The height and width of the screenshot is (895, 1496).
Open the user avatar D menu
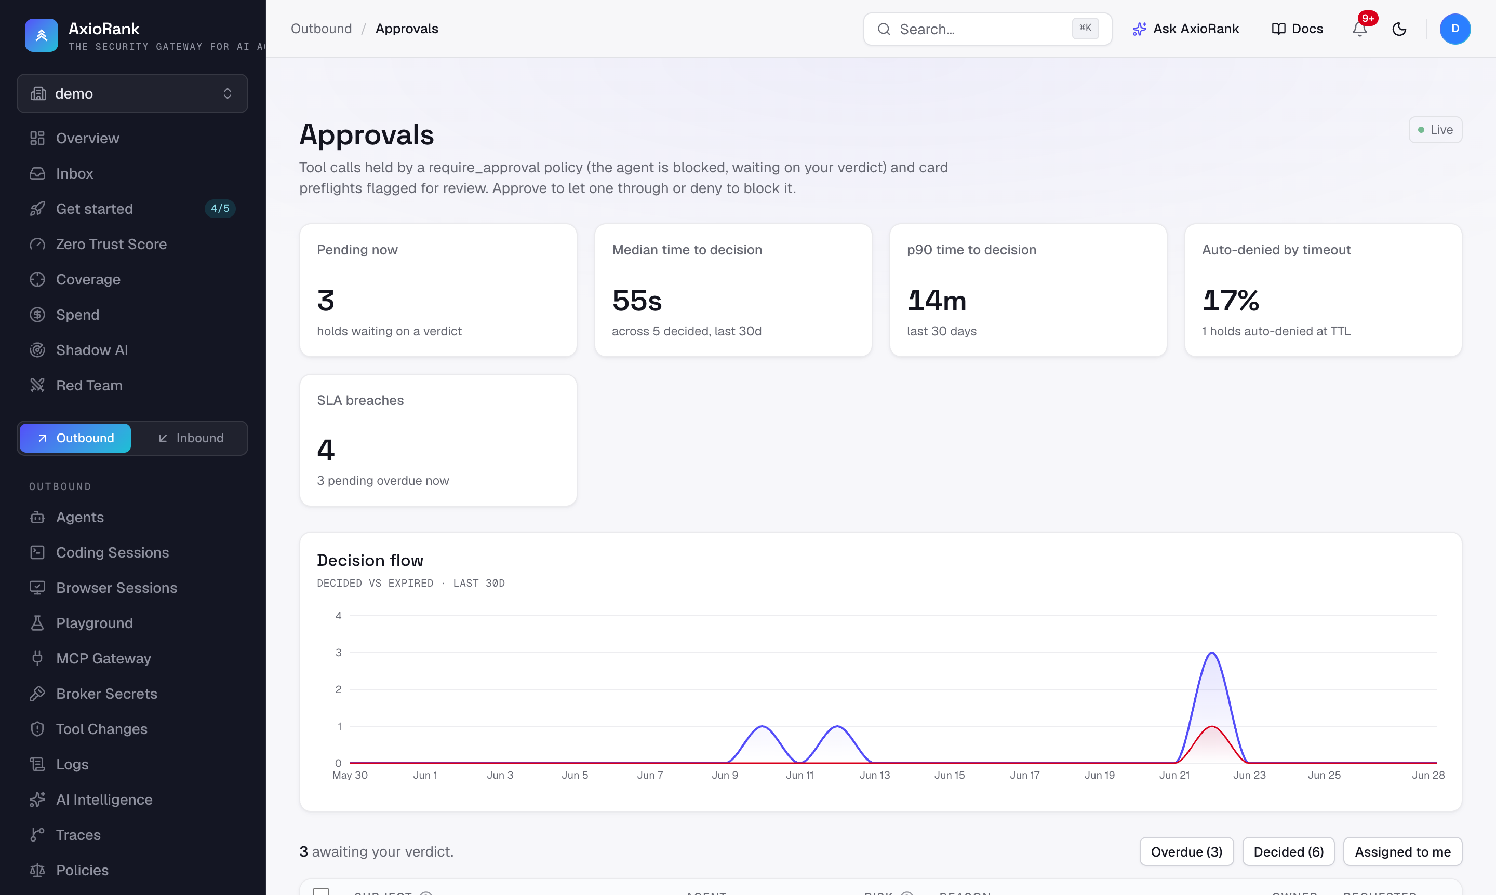pyautogui.click(x=1455, y=29)
